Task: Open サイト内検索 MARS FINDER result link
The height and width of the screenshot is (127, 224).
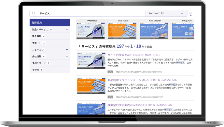Action: pos(134,55)
